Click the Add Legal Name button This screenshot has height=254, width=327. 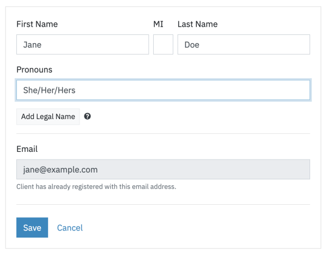(x=48, y=116)
